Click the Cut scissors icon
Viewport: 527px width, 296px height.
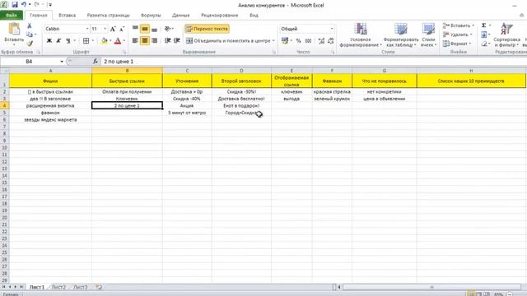[x=30, y=25]
